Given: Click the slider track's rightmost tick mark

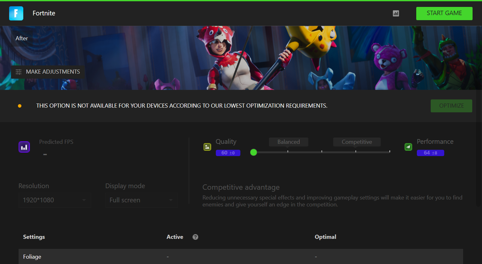Looking at the screenshot, I should tap(390, 151).
